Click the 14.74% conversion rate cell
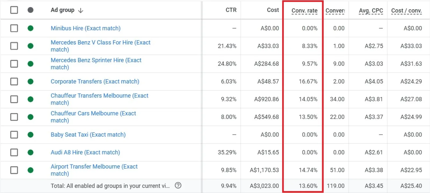Viewport: 430px width, 193px height. tap(308, 170)
